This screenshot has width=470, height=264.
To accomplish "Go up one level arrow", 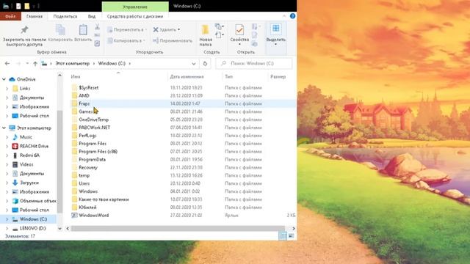I will (35, 64).
